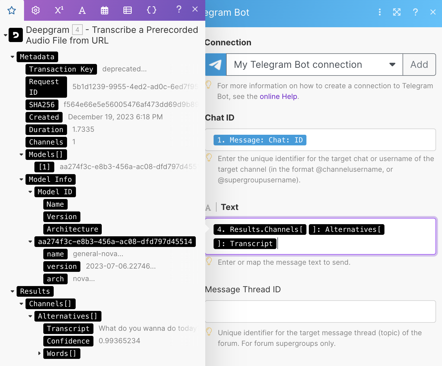442x366 pixels.
Task: Click the Deepgram module logo icon
Action: coord(16,35)
